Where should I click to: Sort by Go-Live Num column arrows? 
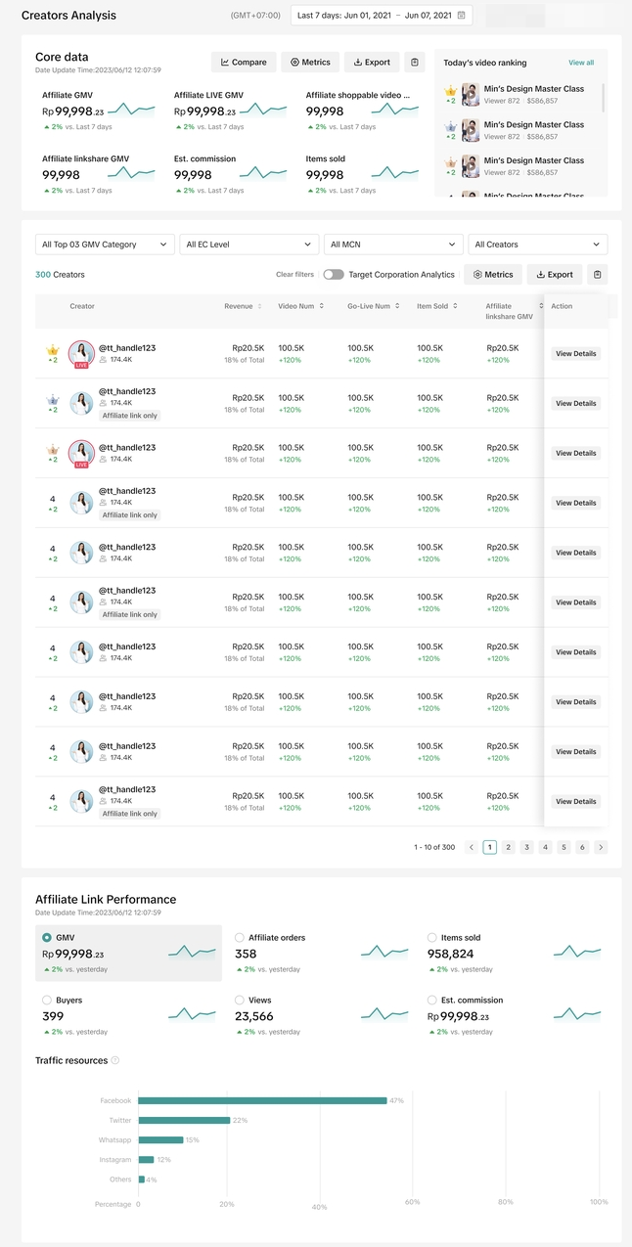click(397, 306)
